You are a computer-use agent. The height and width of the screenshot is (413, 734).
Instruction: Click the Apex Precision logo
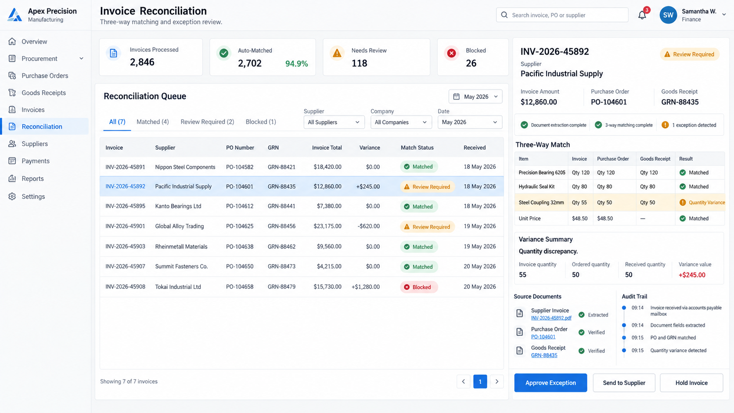pyautogui.click(x=15, y=15)
